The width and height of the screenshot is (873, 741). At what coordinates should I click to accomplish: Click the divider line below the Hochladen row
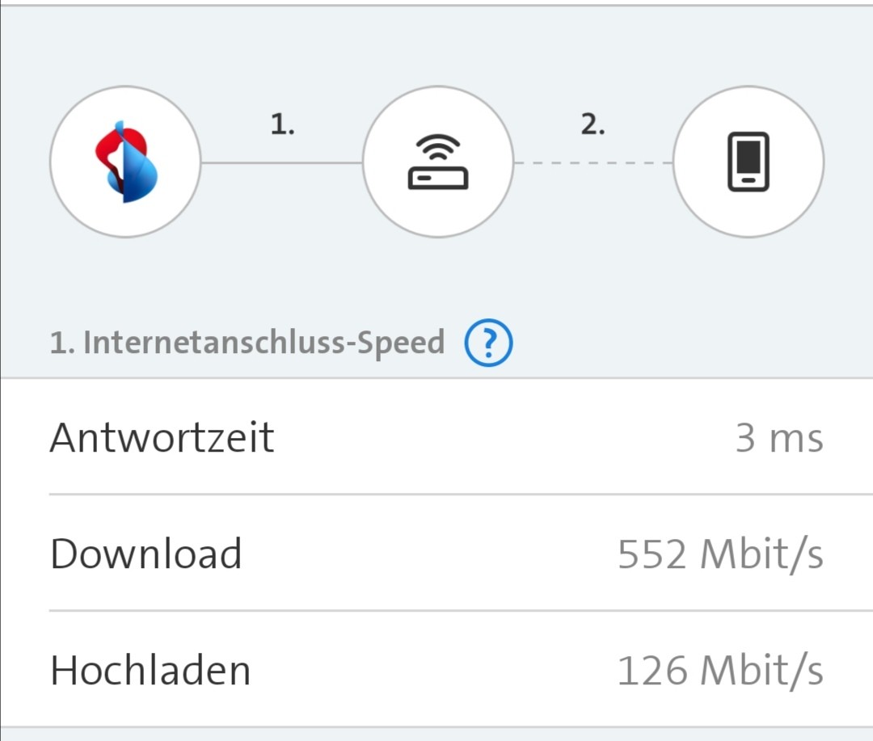[436, 726]
